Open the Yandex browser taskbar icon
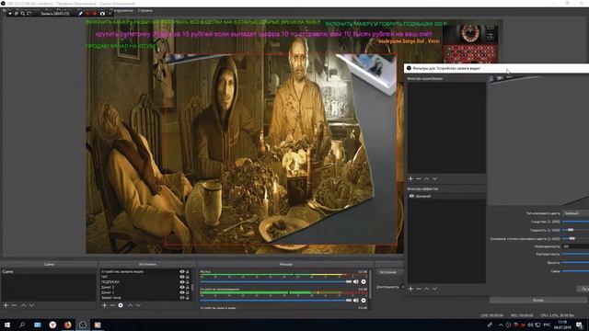This screenshot has width=589, height=331. 52,325
